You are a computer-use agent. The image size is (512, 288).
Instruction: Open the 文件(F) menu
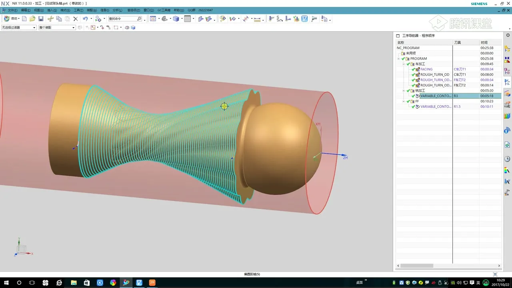click(12, 10)
